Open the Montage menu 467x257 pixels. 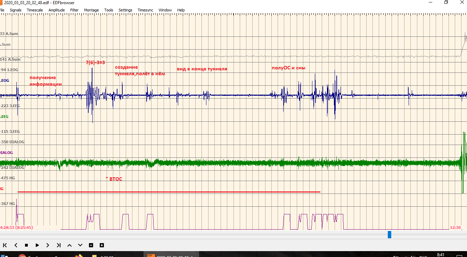pos(91,10)
